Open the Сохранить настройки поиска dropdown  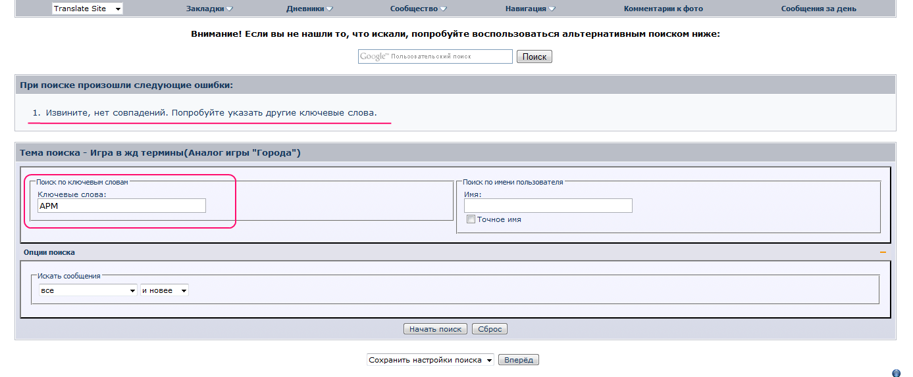click(x=430, y=360)
